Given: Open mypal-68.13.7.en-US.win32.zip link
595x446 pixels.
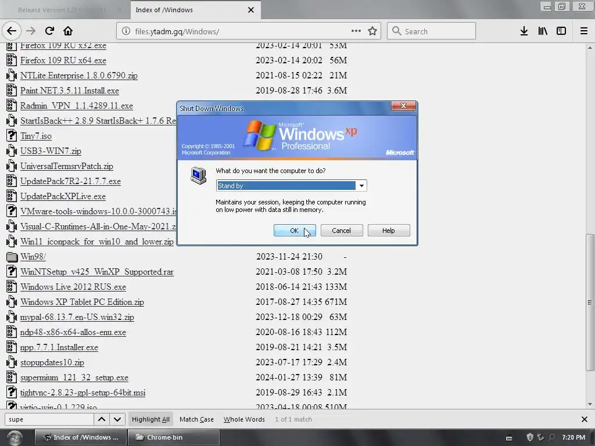Looking at the screenshot, I should pyautogui.click(x=77, y=317).
